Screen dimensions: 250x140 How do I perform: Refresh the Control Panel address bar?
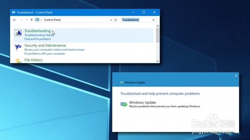coord(115,20)
